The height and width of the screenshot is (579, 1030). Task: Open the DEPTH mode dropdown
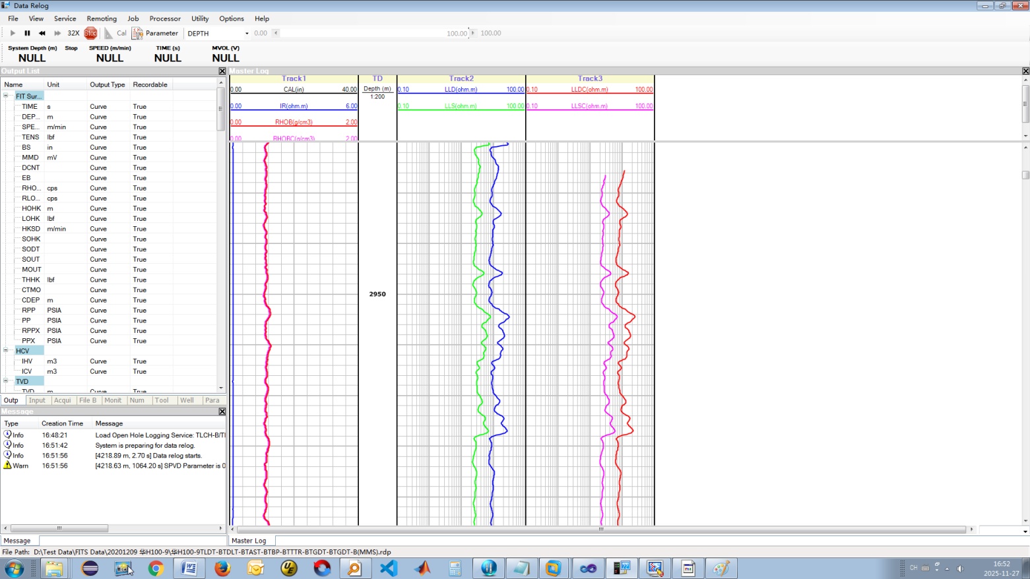[247, 34]
